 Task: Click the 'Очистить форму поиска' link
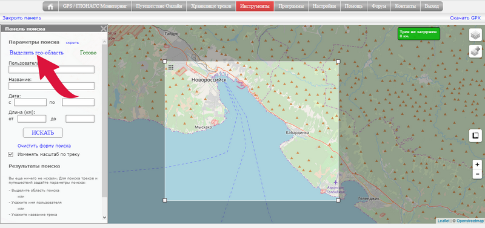(44, 146)
